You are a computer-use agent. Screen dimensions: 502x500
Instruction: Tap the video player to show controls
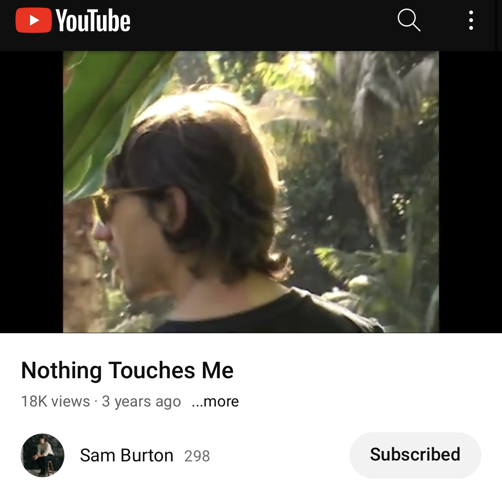click(251, 192)
